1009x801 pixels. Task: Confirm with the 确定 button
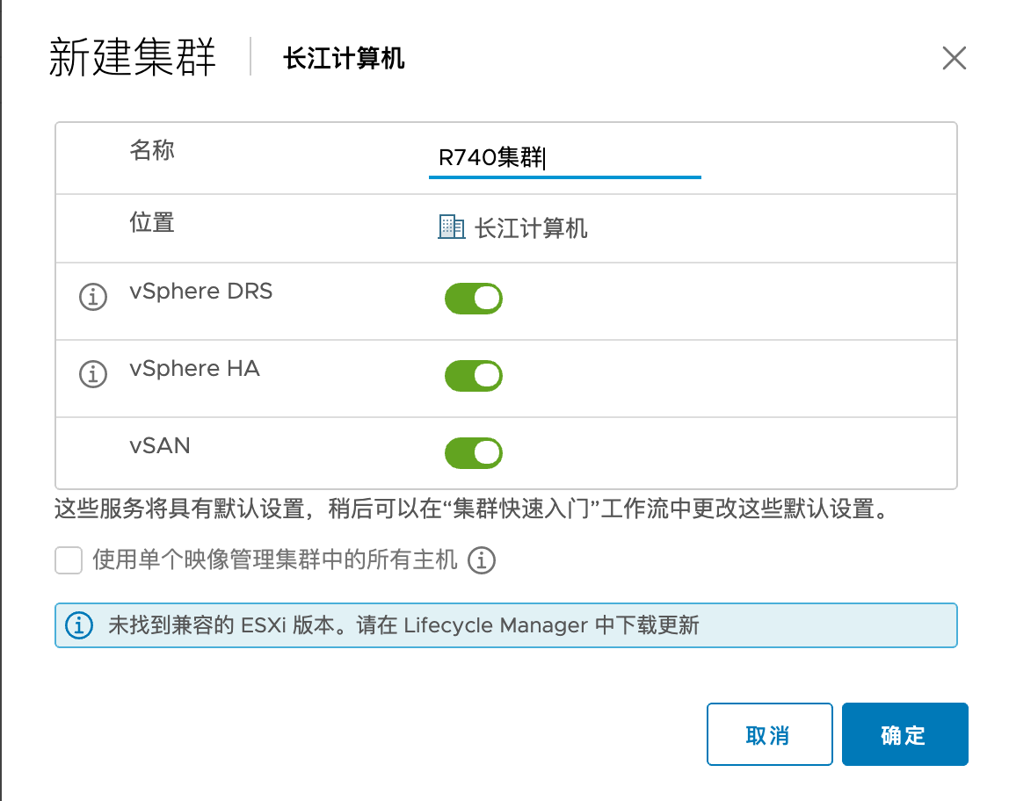904,734
